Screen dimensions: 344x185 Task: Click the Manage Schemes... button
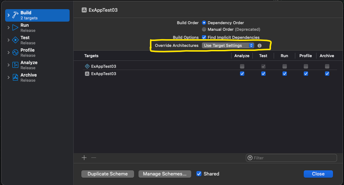[x=165, y=174]
